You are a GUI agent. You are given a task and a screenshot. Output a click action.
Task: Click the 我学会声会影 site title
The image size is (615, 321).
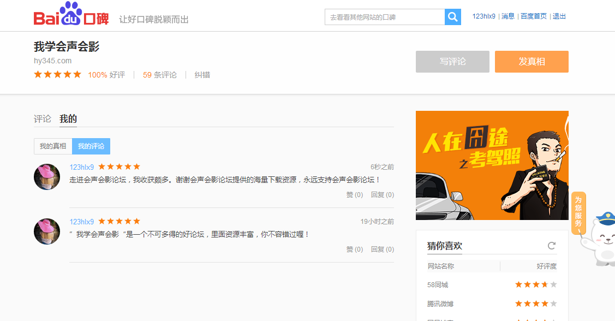(x=67, y=47)
